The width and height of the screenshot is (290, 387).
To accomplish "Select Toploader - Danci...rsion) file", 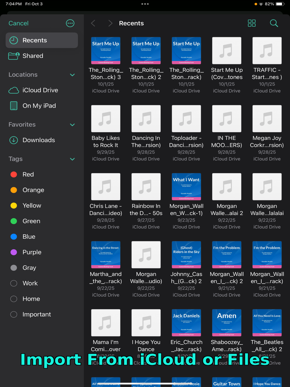I will click(186, 133).
